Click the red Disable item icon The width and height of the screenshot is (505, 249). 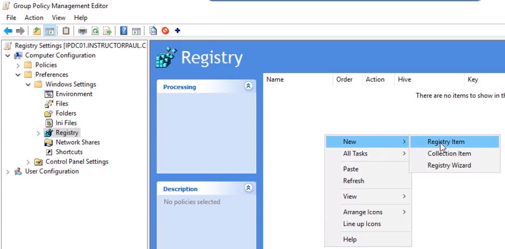165,31
